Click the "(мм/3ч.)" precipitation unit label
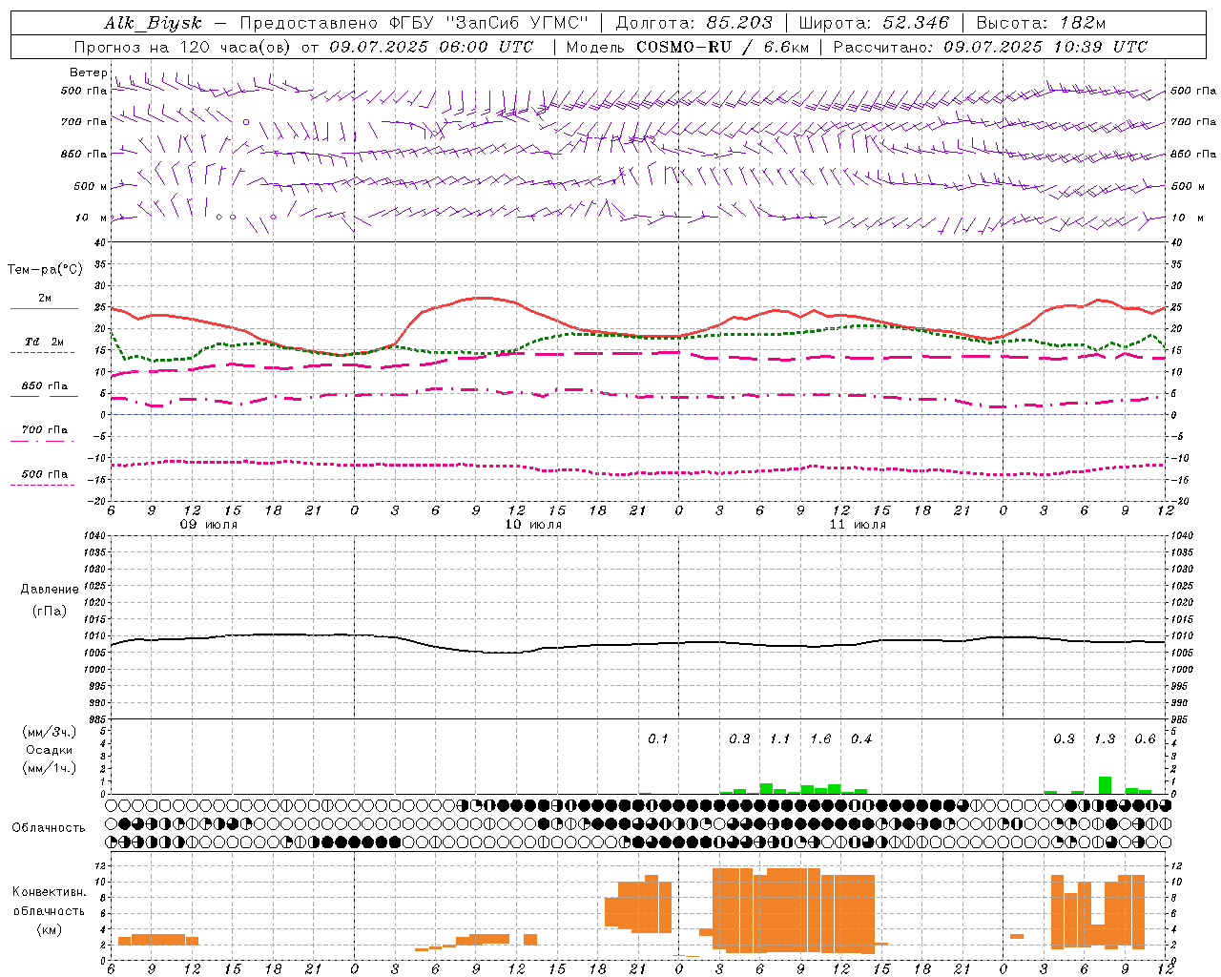The image size is (1221, 977). click(50, 732)
